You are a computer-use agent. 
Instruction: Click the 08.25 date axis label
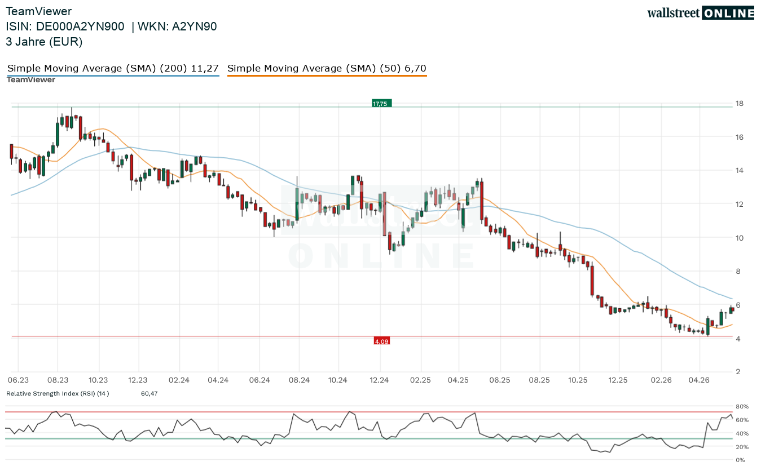click(539, 380)
